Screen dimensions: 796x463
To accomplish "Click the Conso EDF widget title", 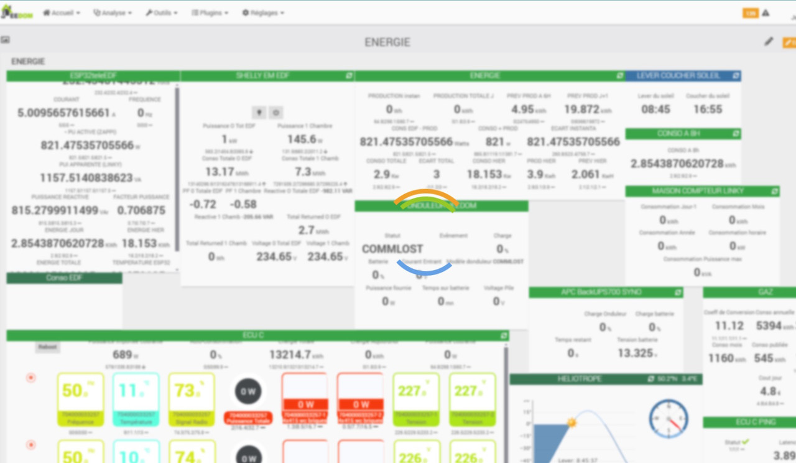I will pos(64,278).
